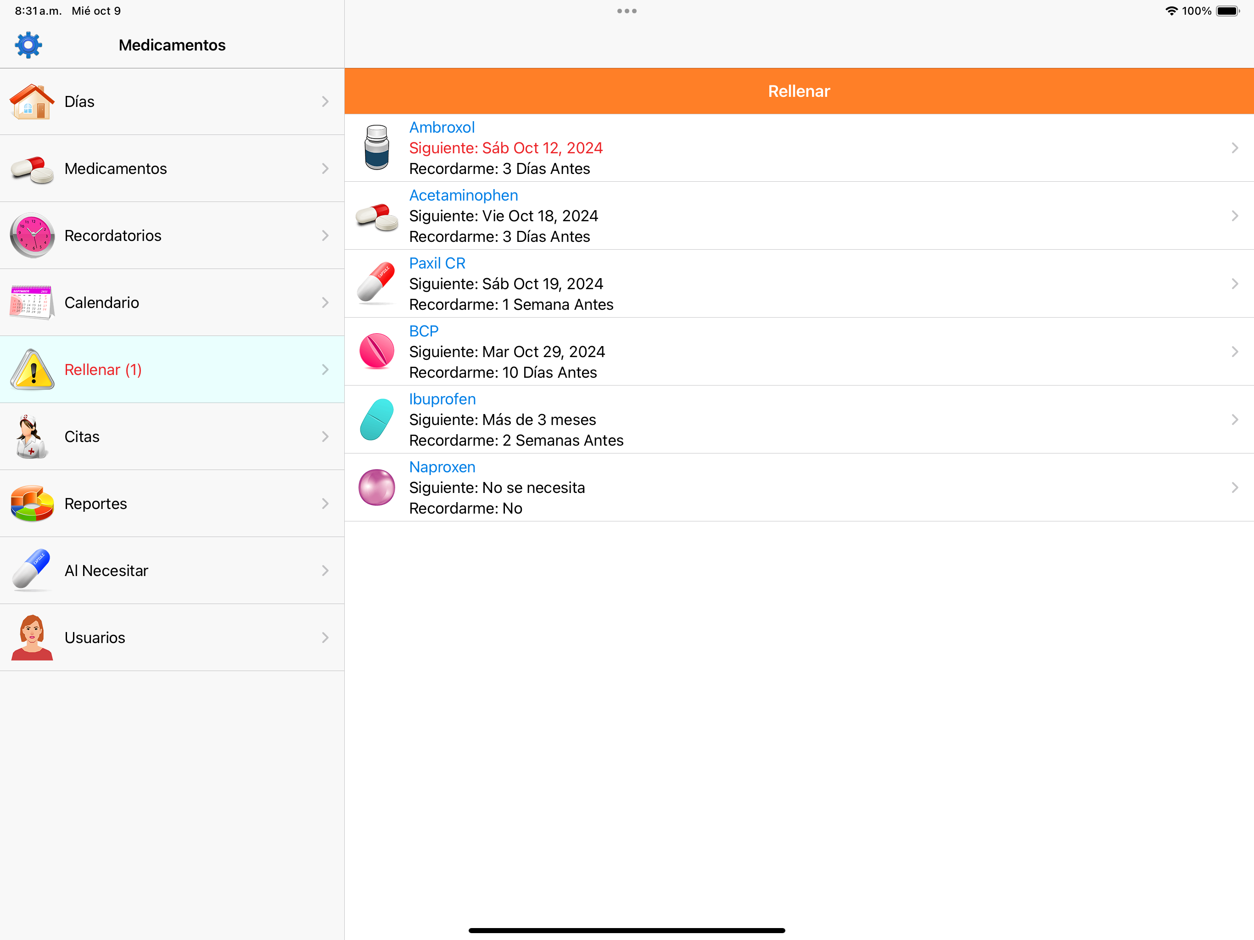Open Ambroxol details chevron
This screenshot has height=940, width=1254.
tap(1235, 148)
